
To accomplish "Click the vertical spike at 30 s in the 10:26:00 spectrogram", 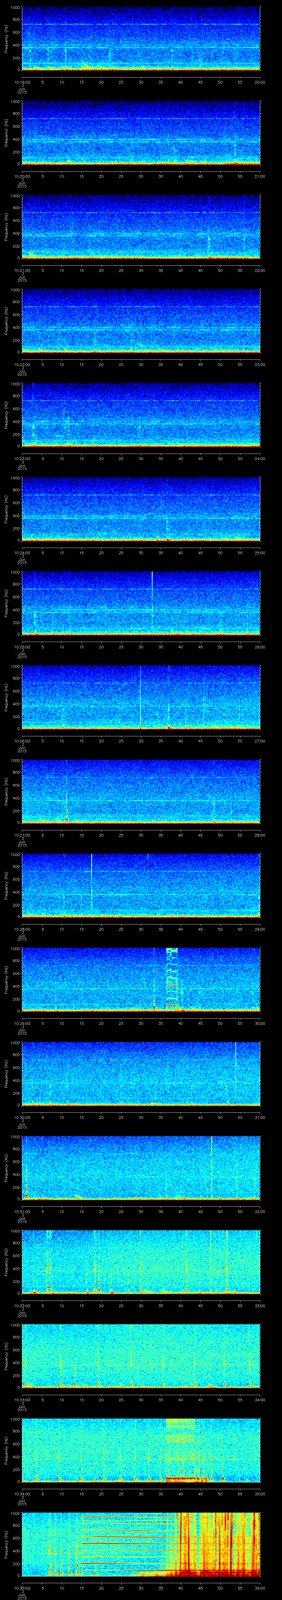I will click(141, 697).
